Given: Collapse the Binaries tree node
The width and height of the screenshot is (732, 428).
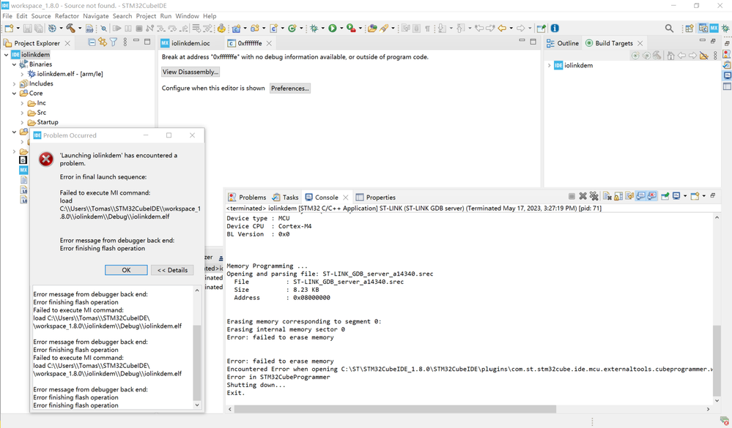Looking at the screenshot, I should tap(14, 64).
